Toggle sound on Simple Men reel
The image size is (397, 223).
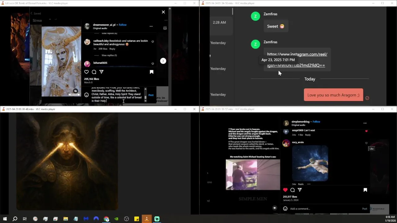274,208
